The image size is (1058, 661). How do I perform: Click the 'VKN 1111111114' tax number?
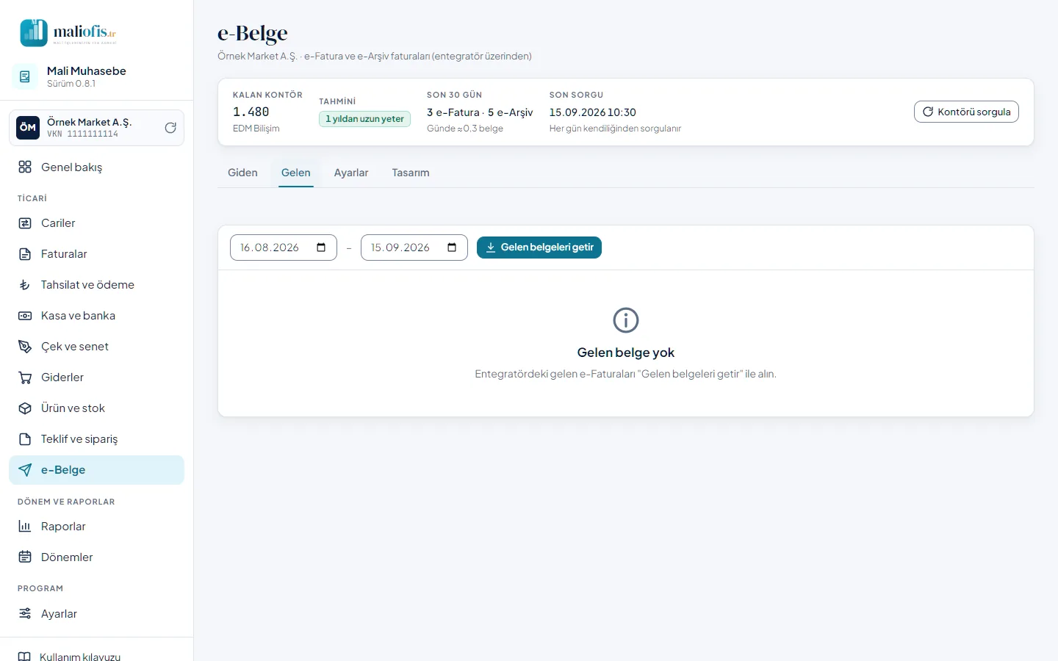(82, 134)
